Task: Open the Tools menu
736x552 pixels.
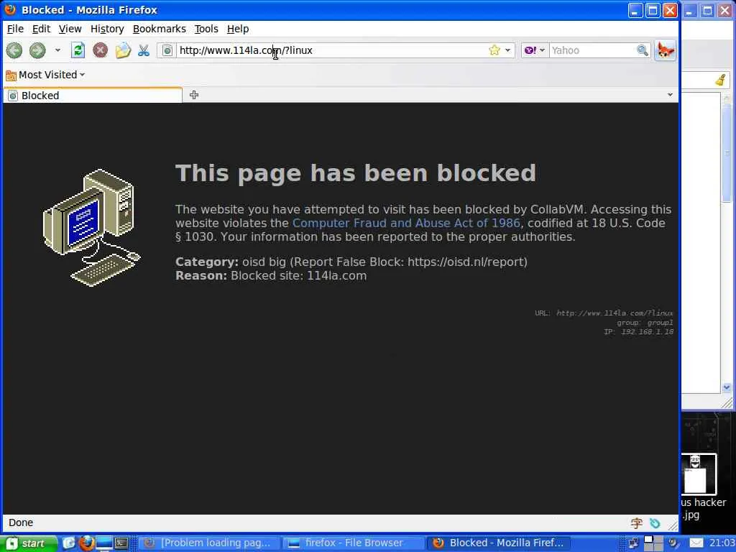Action: 206,29
